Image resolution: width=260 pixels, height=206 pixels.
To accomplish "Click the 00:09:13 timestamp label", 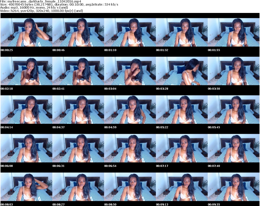I will (162, 204).
